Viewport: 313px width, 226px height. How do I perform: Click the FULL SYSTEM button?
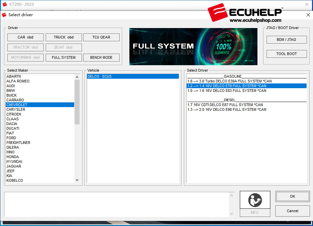(x=64, y=57)
